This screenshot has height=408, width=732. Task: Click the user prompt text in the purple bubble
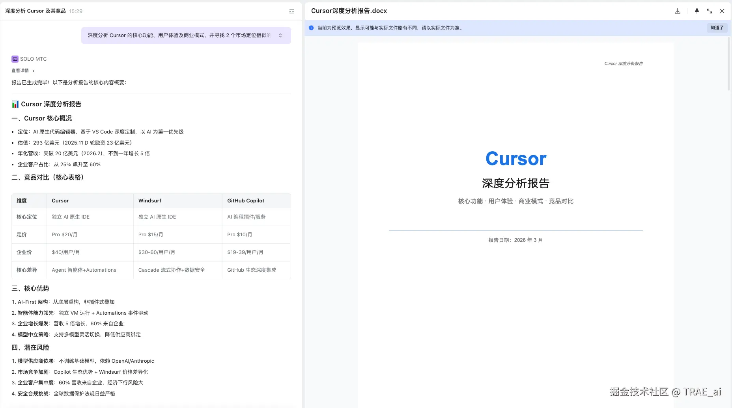179,35
